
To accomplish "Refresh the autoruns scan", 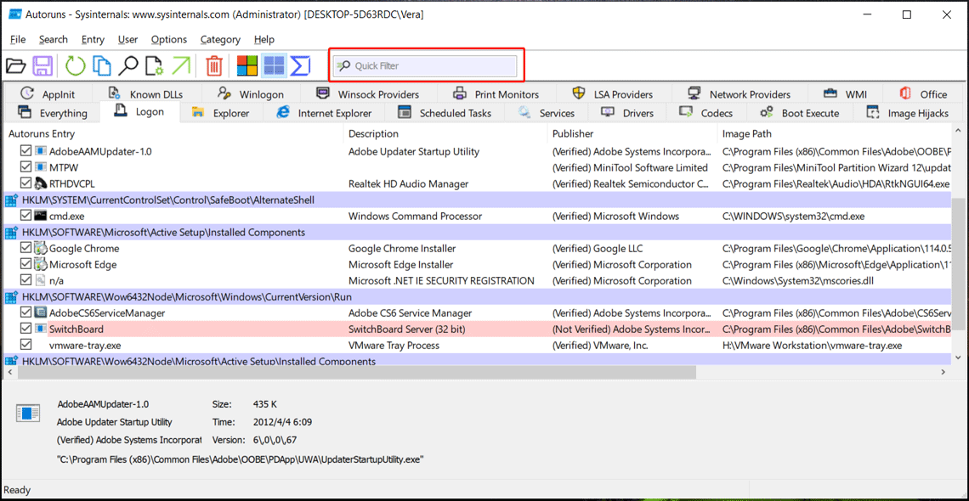I will (x=75, y=65).
